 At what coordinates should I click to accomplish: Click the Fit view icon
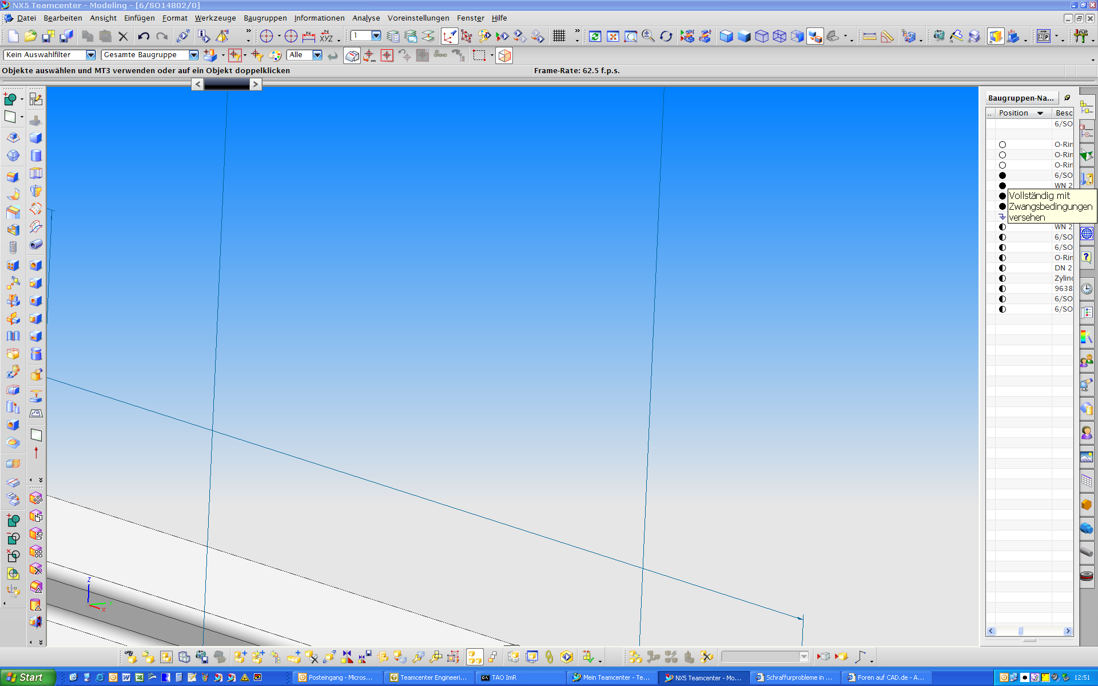613,37
